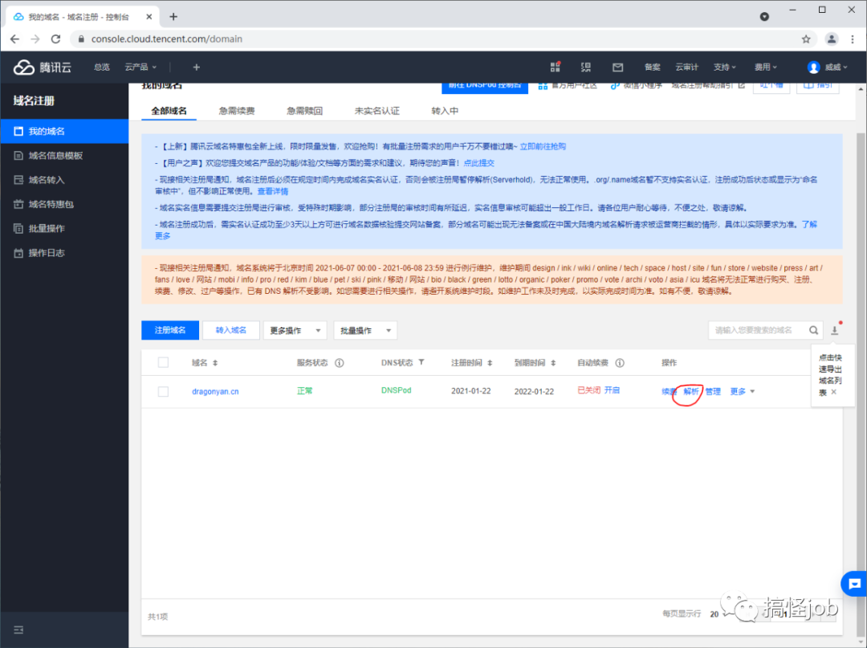This screenshot has width=867, height=648.
Task: Click the info icon beside 自动续费
Action: pos(620,363)
